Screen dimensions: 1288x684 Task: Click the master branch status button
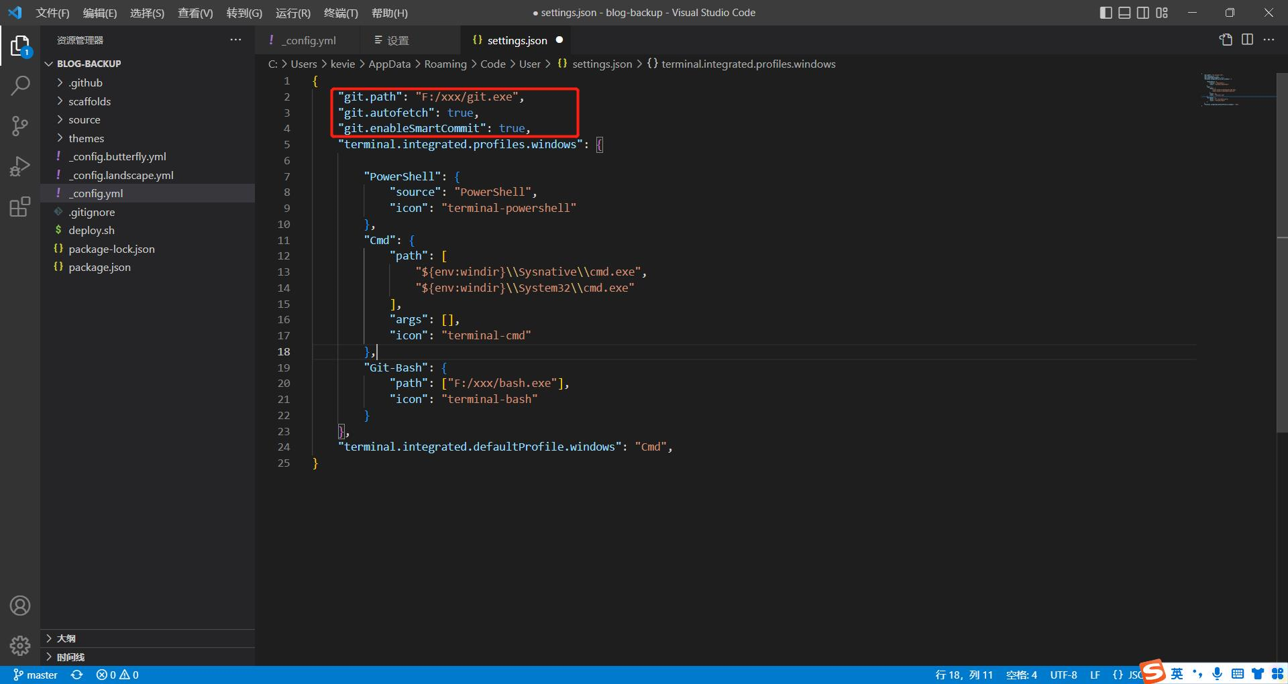point(36,675)
